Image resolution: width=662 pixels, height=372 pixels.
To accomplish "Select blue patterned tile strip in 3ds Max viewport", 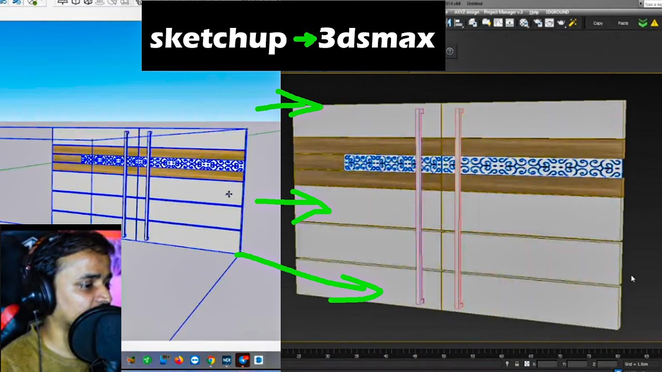I will [x=484, y=166].
